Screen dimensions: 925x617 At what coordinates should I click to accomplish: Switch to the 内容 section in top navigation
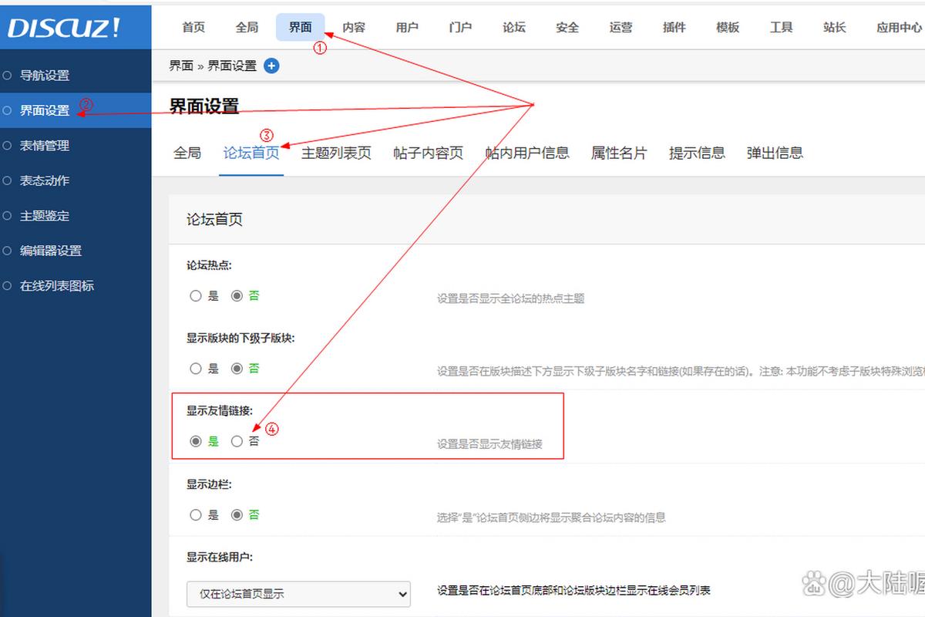pyautogui.click(x=354, y=27)
